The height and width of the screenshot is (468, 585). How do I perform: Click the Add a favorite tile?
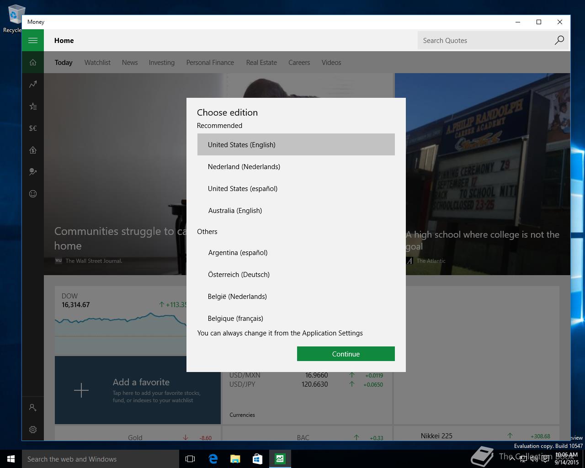point(138,390)
